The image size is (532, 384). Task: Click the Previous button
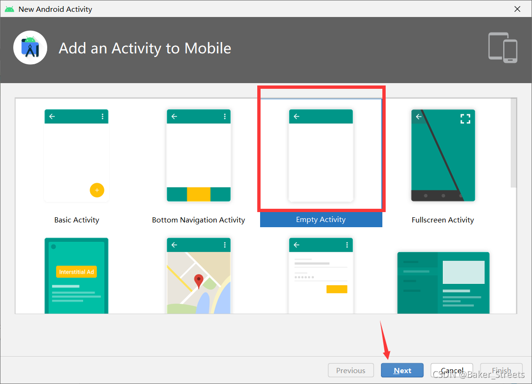coord(351,370)
